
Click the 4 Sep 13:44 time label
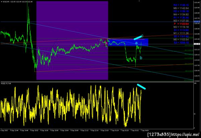[14, 131]
